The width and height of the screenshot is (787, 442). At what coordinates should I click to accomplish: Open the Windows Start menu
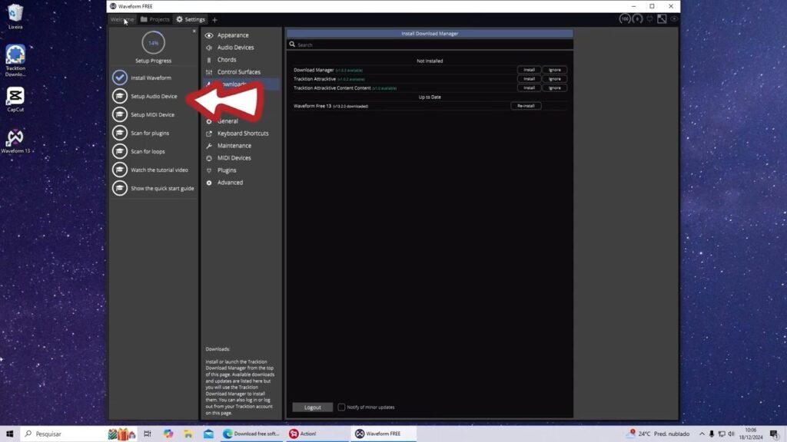(9, 434)
